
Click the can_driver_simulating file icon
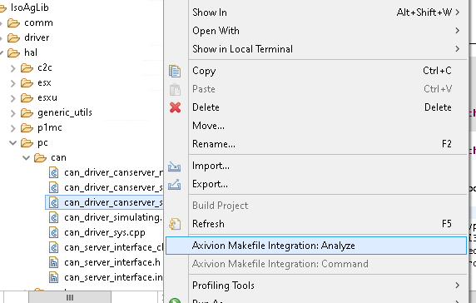point(54,218)
